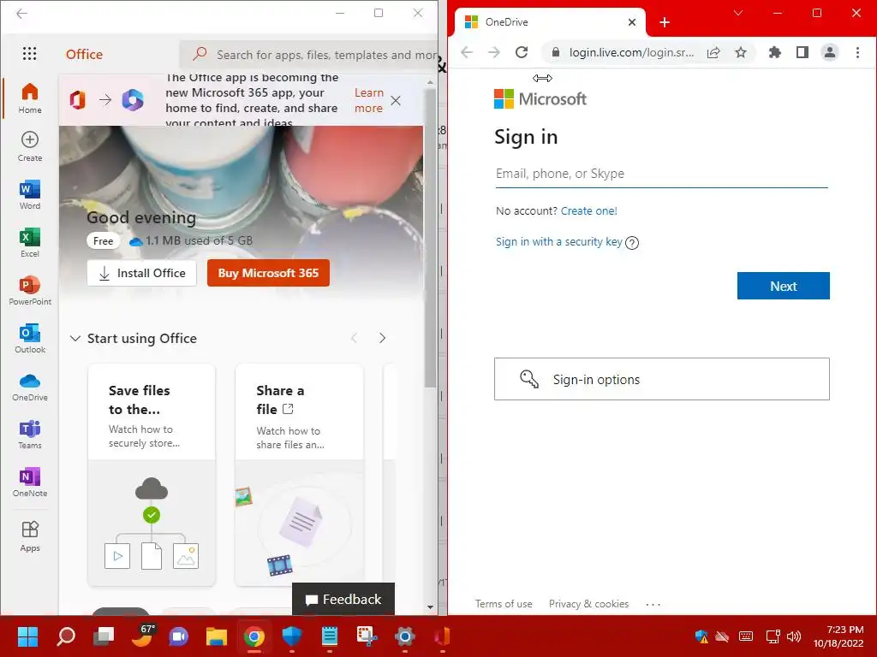Screen dimensions: 877x657
Task: Click Buy Microsoft 365 button
Action: point(268,273)
